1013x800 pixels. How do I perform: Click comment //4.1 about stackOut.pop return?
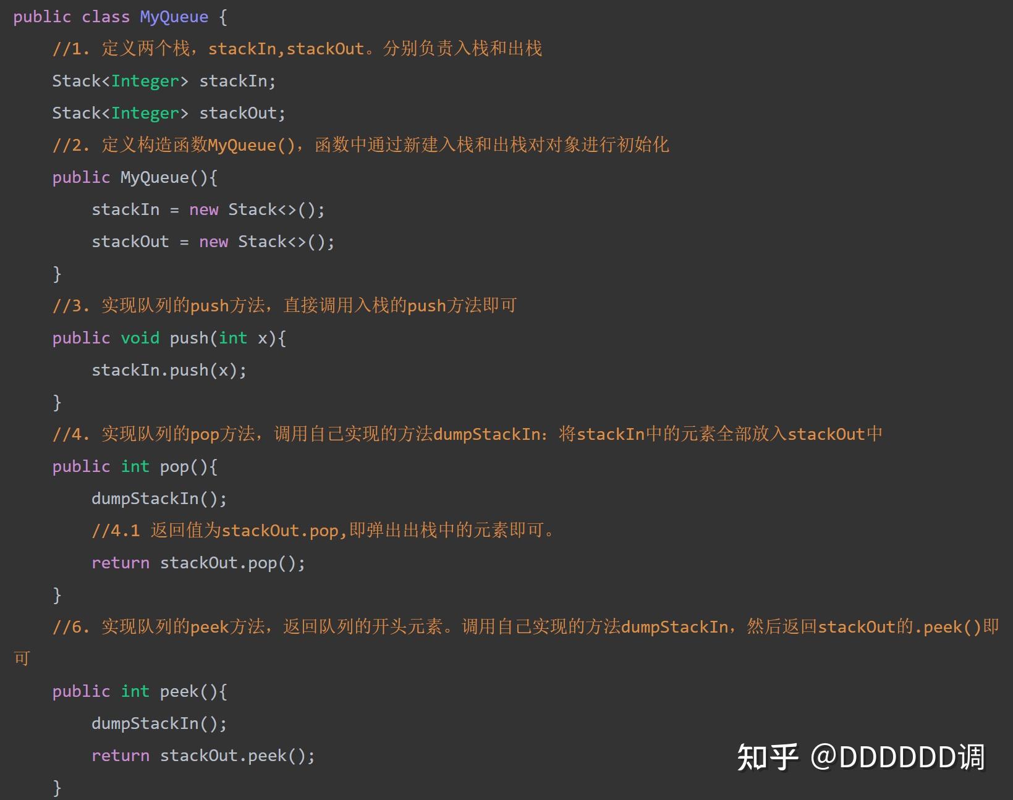[324, 530]
